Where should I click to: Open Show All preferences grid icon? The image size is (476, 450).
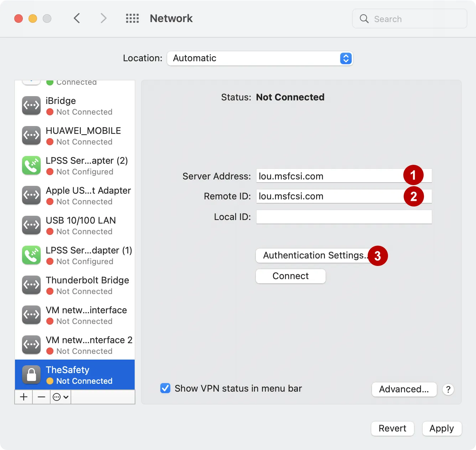click(x=132, y=18)
